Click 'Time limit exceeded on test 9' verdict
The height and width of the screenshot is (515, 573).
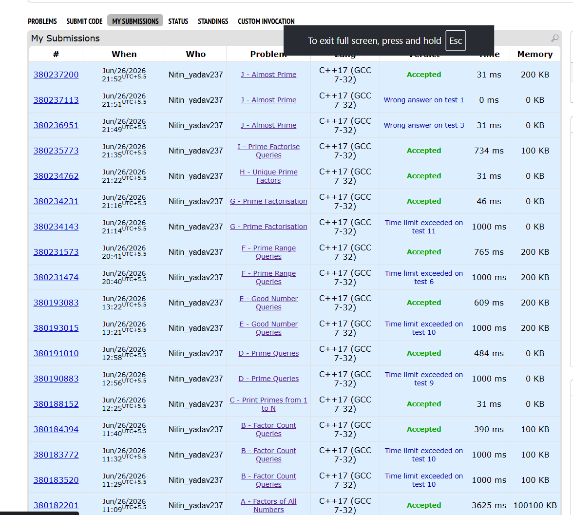click(424, 379)
